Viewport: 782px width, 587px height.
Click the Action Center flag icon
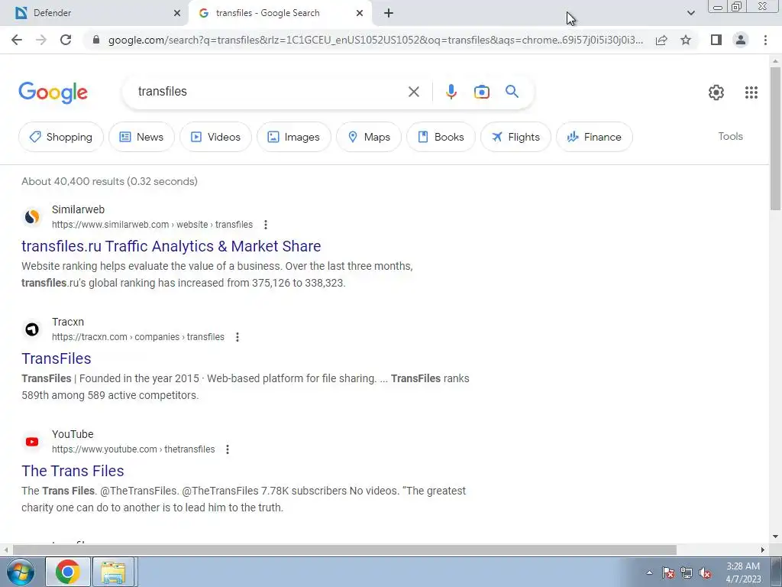tap(667, 572)
